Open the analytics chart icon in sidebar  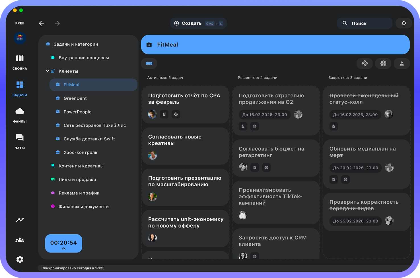(20, 220)
